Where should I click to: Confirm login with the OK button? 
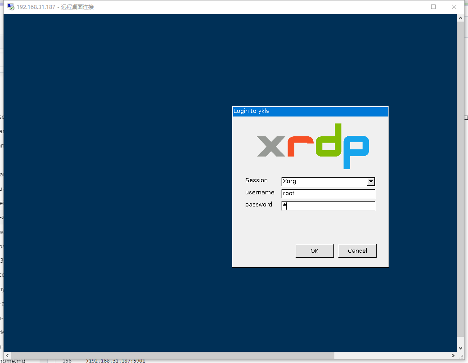[315, 251]
